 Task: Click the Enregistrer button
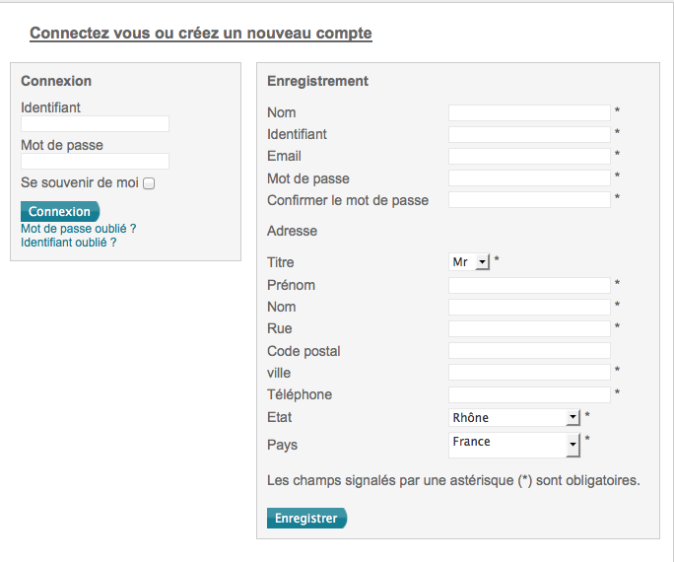(x=306, y=519)
